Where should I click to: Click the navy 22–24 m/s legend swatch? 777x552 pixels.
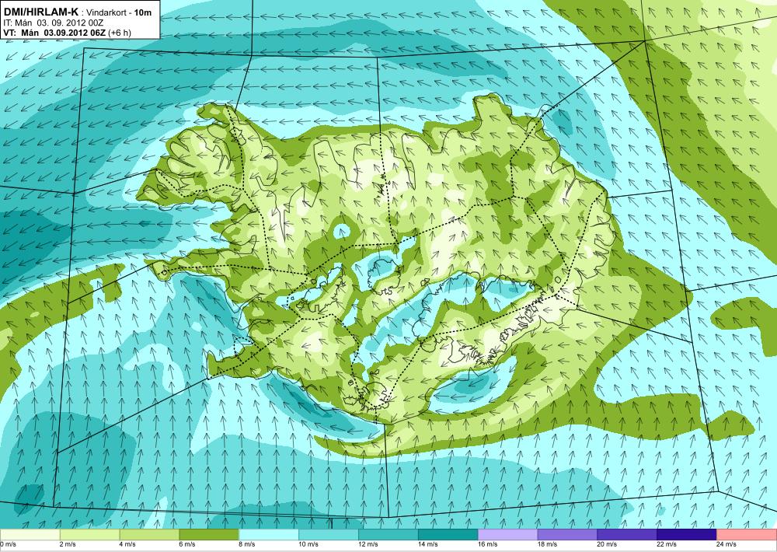pyautogui.click(x=687, y=535)
